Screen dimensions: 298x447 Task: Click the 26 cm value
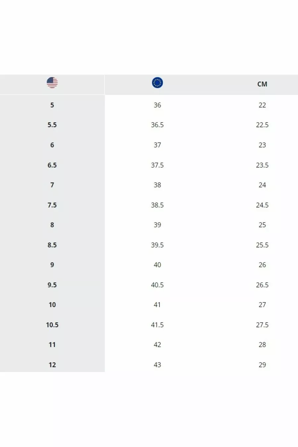click(262, 265)
